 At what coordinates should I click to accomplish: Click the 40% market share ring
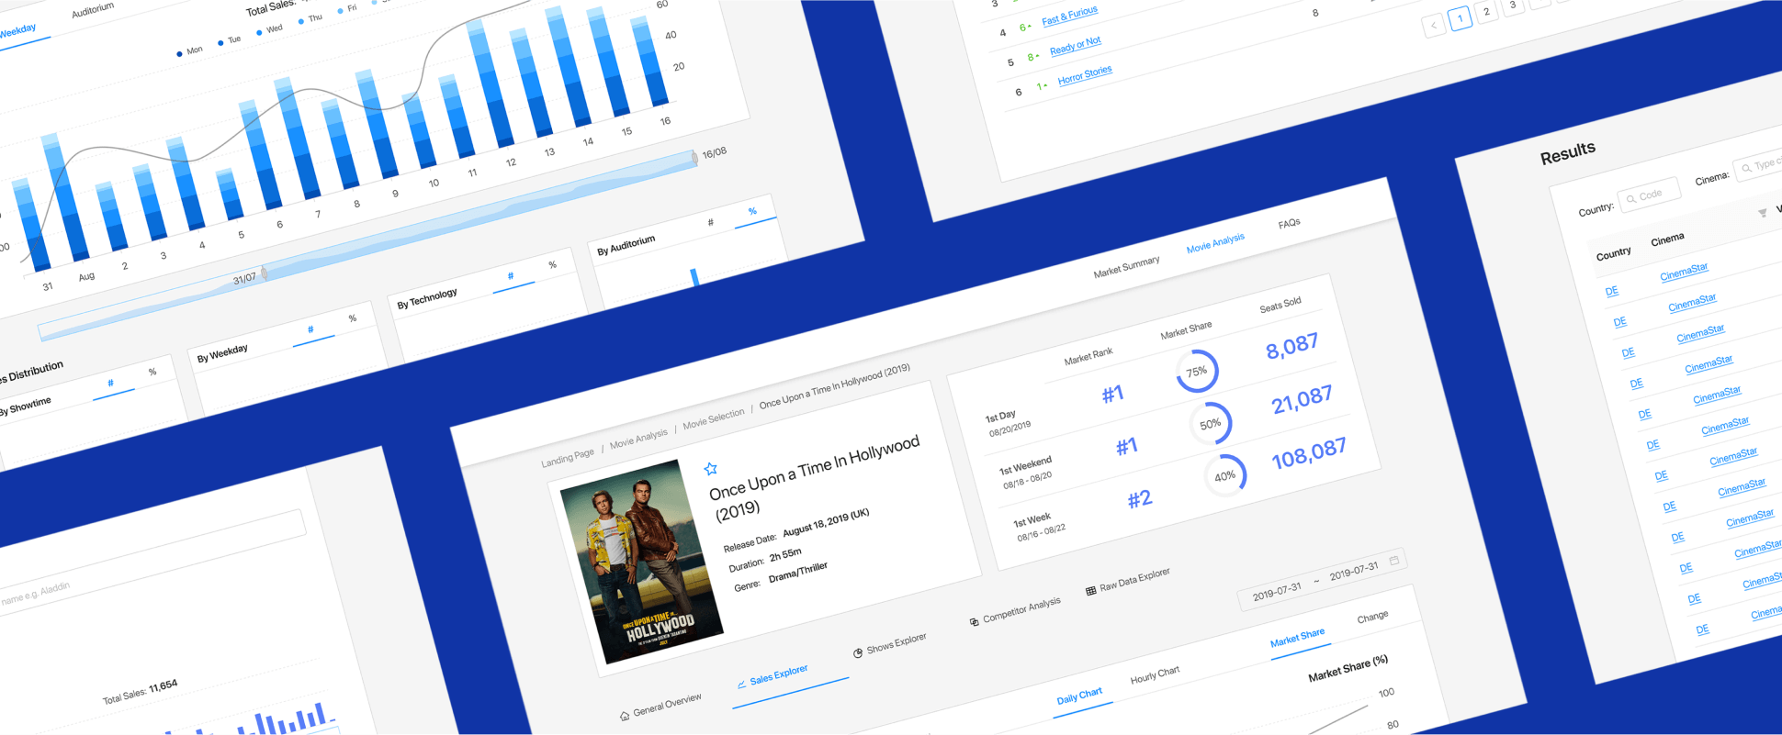point(1225,475)
